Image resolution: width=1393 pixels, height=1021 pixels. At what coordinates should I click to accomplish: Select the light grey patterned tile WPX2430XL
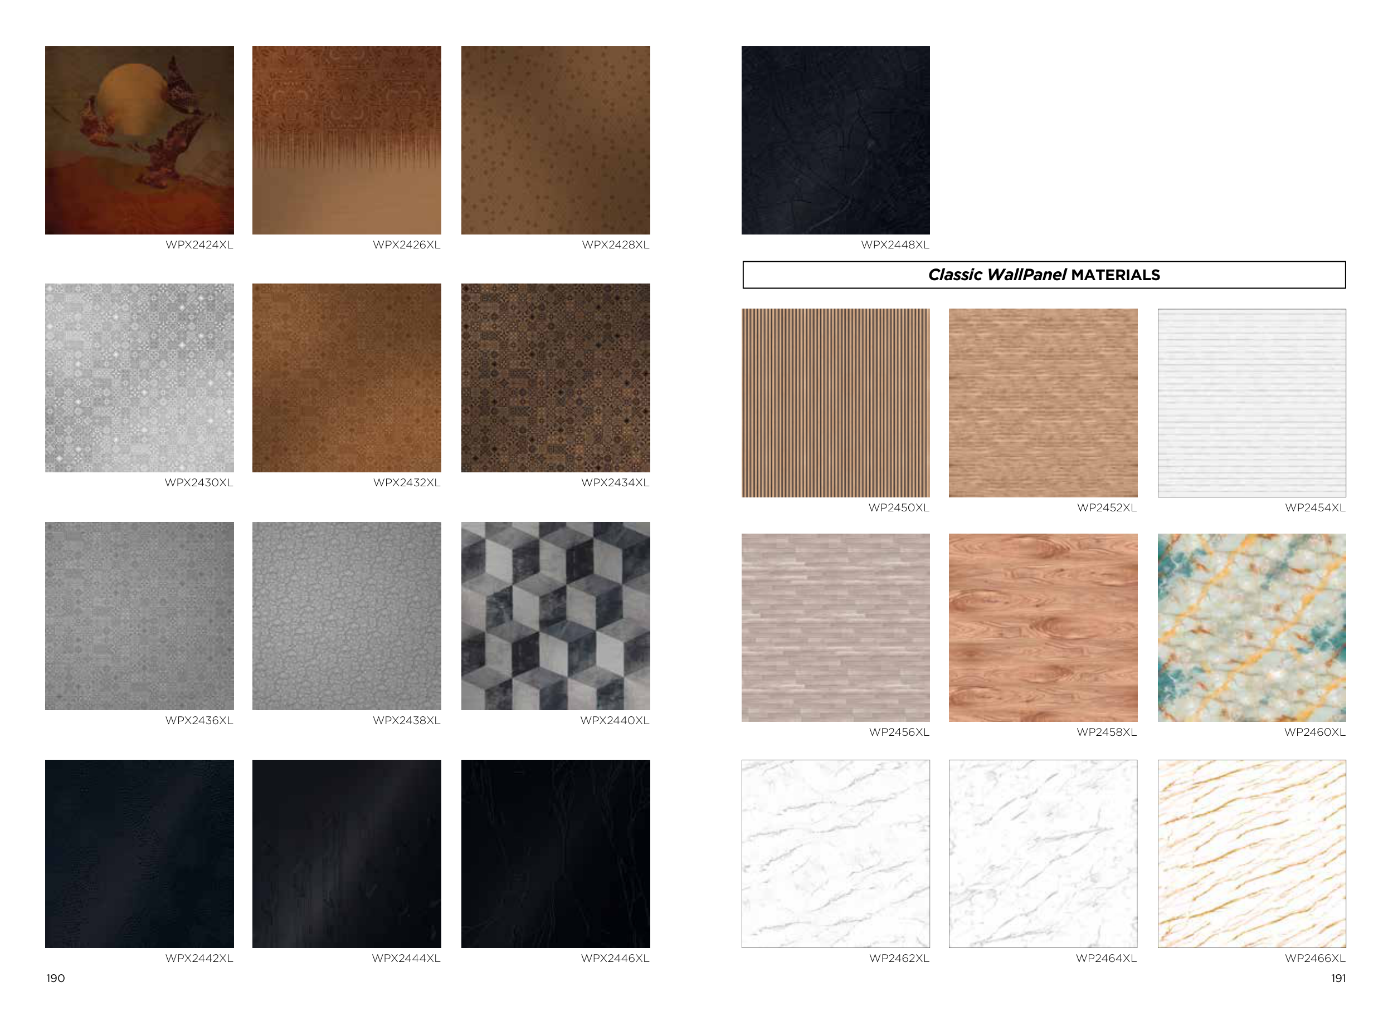(139, 378)
